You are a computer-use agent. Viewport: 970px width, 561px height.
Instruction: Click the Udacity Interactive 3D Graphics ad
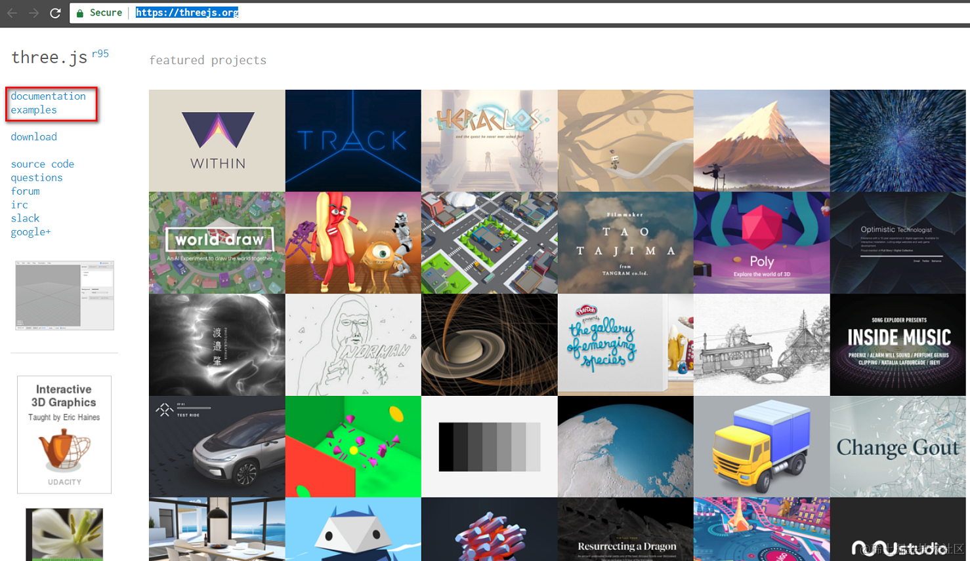point(64,434)
